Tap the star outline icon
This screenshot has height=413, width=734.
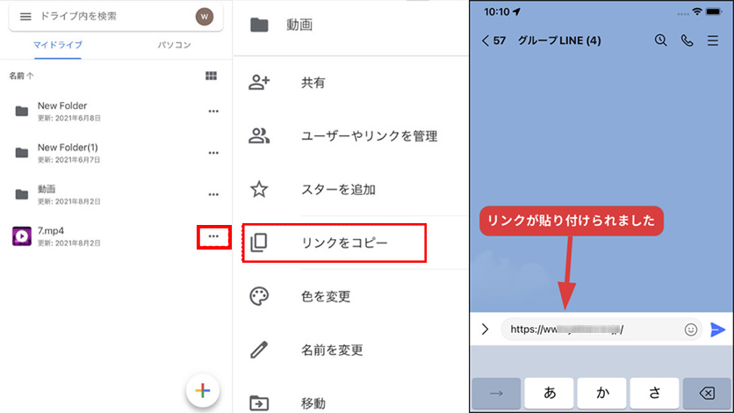point(259,189)
